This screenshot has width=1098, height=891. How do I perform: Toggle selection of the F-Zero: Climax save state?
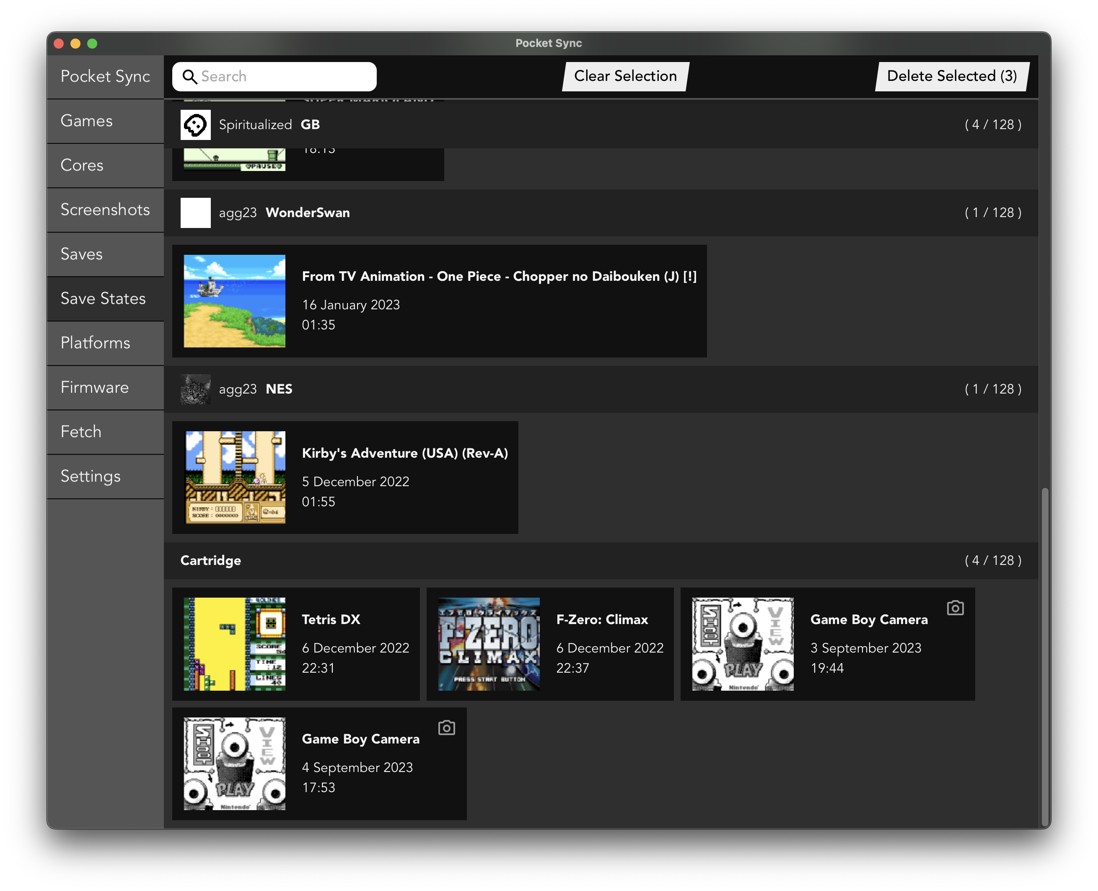click(x=550, y=644)
